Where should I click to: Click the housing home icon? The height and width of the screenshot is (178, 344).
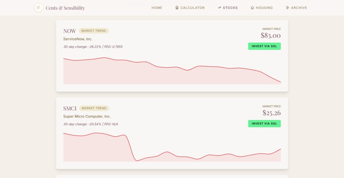[x=252, y=8]
